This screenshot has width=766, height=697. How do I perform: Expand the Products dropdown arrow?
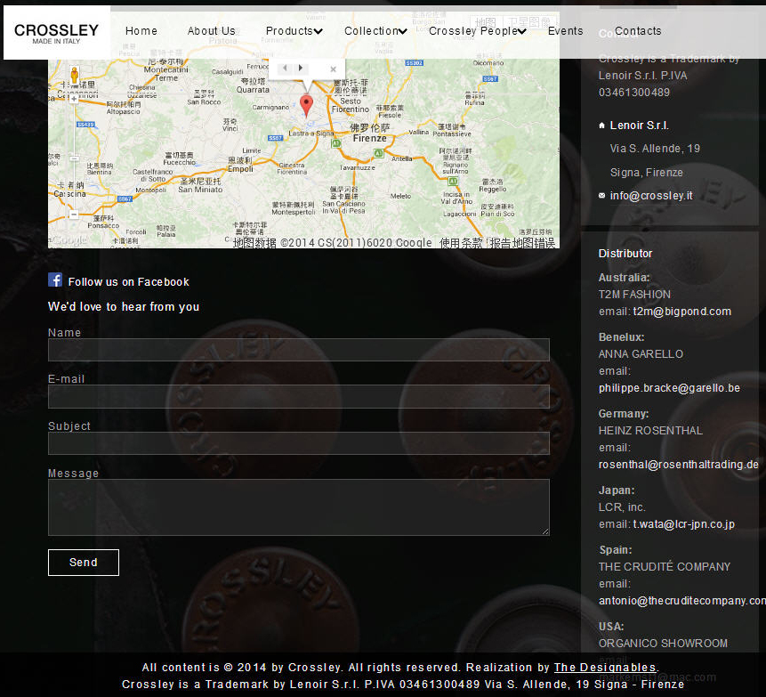tap(318, 31)
